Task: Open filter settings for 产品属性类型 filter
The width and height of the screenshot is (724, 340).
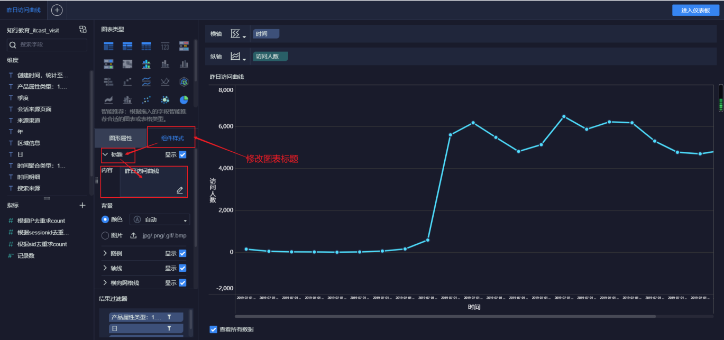Action: coord(169,317)
